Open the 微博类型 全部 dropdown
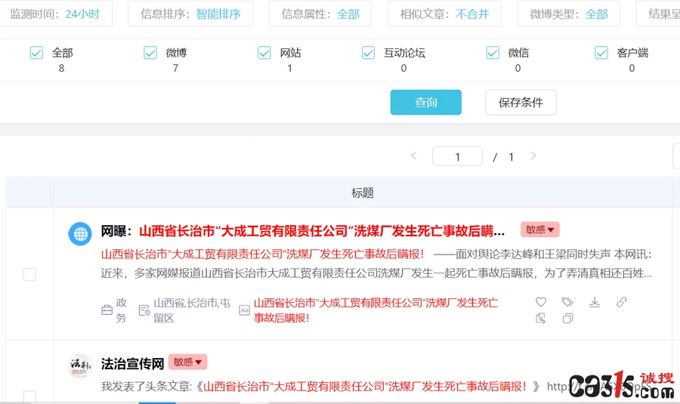Viewport: 680px width, 404px height. (568, 14)
